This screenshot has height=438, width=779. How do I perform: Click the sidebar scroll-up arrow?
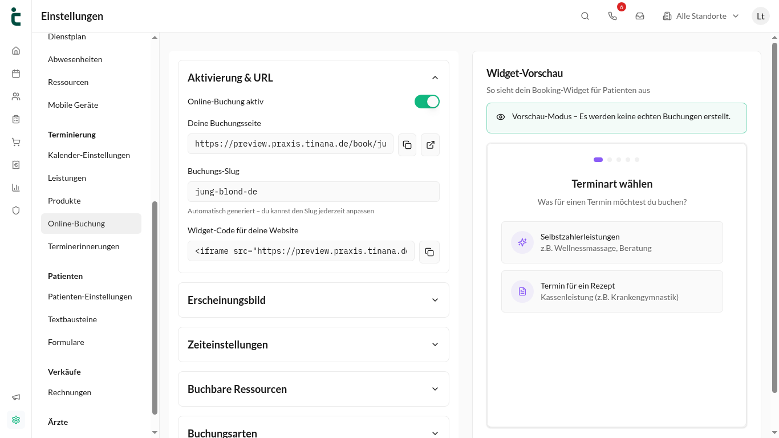[x=155, y=38]
